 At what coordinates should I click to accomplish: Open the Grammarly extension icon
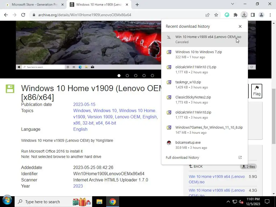click(227, 15)
